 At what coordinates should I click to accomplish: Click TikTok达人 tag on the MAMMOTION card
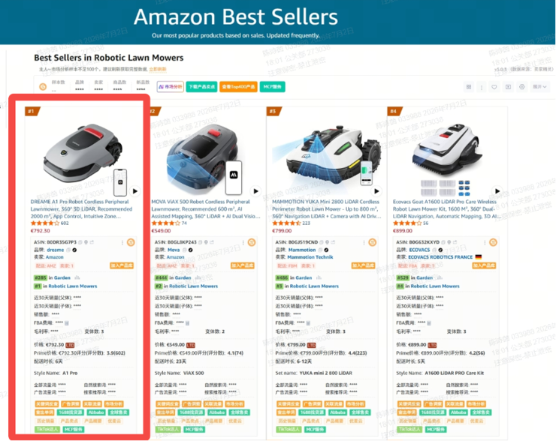click(x=289, y=429)
